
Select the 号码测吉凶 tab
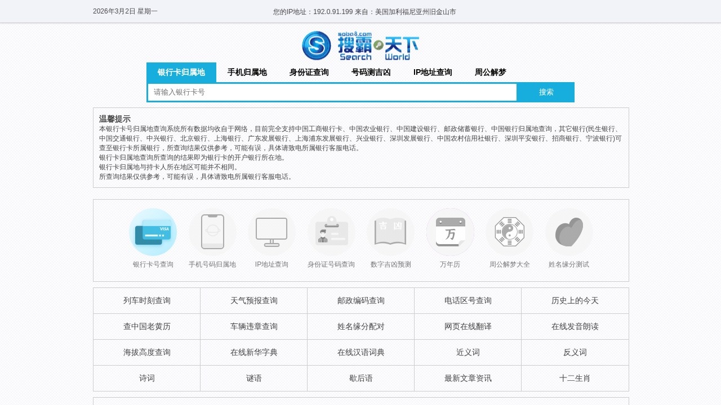coord(370,72)
